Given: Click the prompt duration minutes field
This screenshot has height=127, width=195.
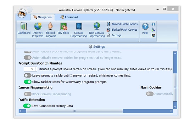Looking at the screenshot, I should pos(29,69).
